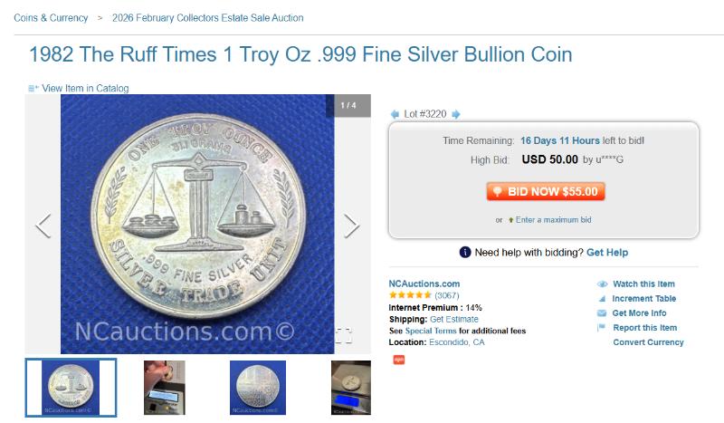Viewport: 724px width, 423px height.
Task: Click Get Estimate for shipping
Action: click(x=454, y=320)
